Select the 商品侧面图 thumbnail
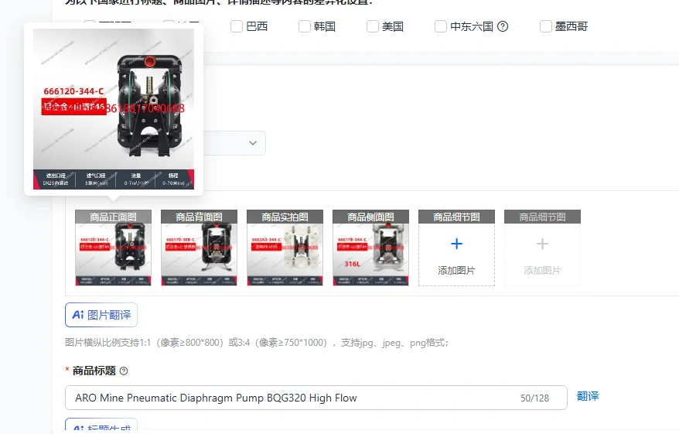Image resolution: width=679 pixels, height=434 pixels. pyautogui.click(x=370, y=248)
